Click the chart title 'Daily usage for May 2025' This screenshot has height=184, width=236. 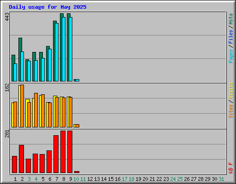(x=47, y=7)
